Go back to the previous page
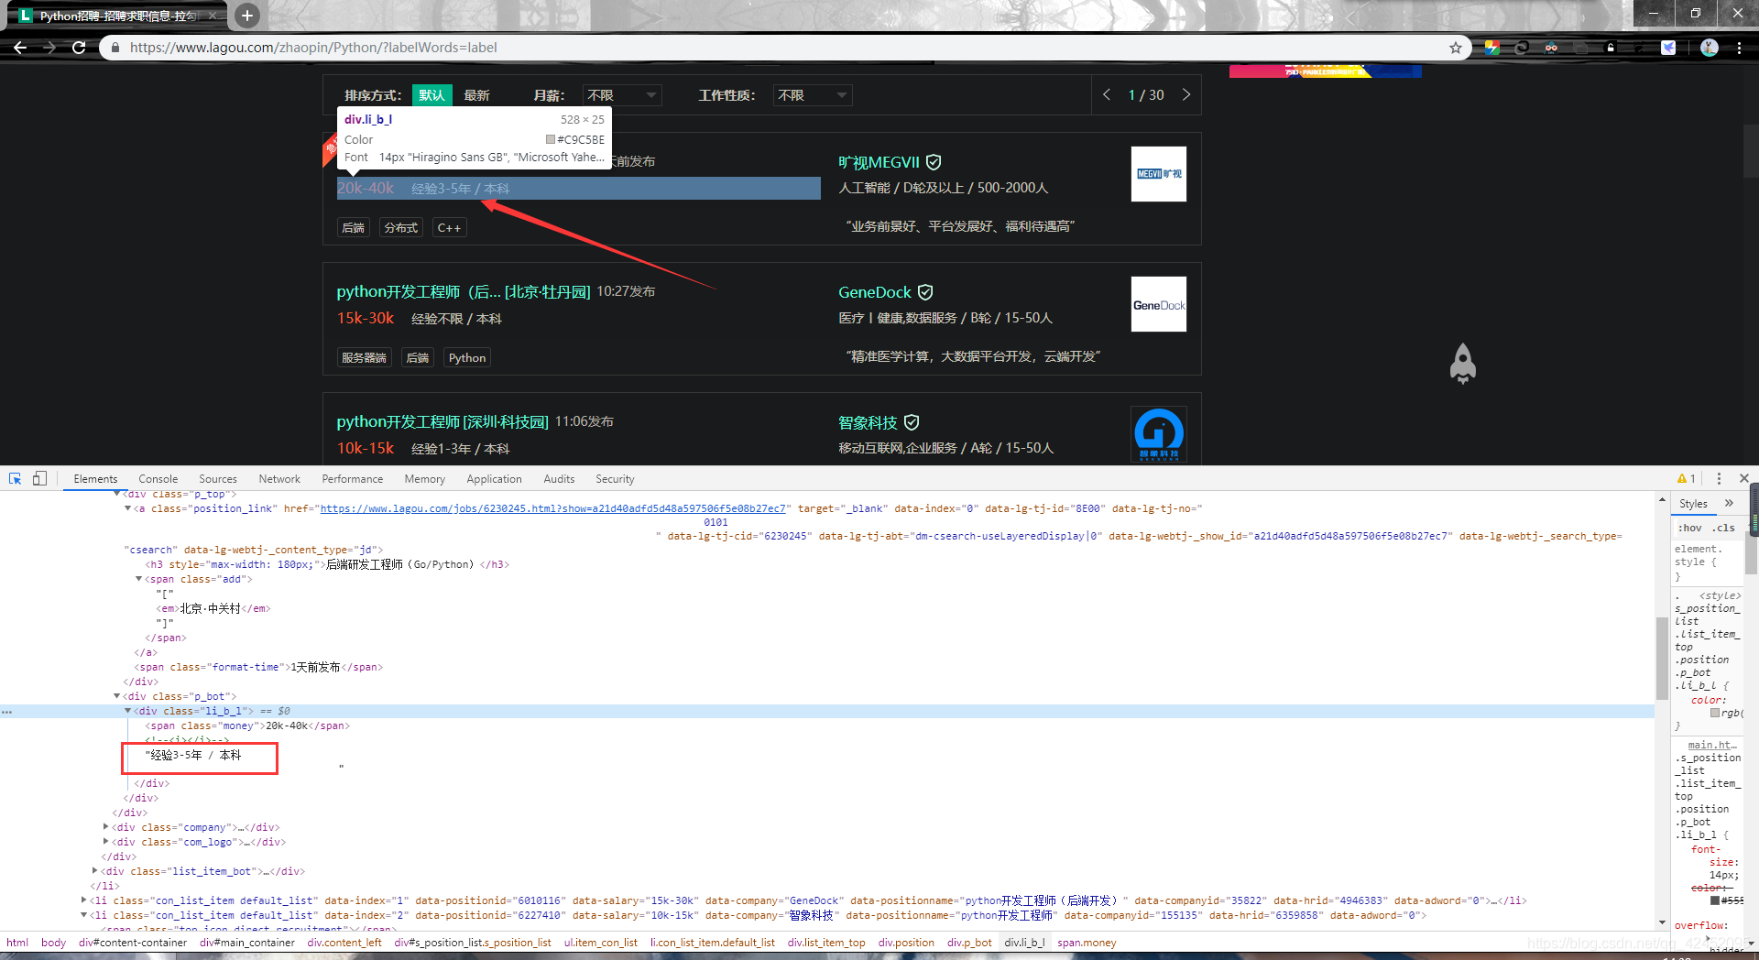 (20, 48)
